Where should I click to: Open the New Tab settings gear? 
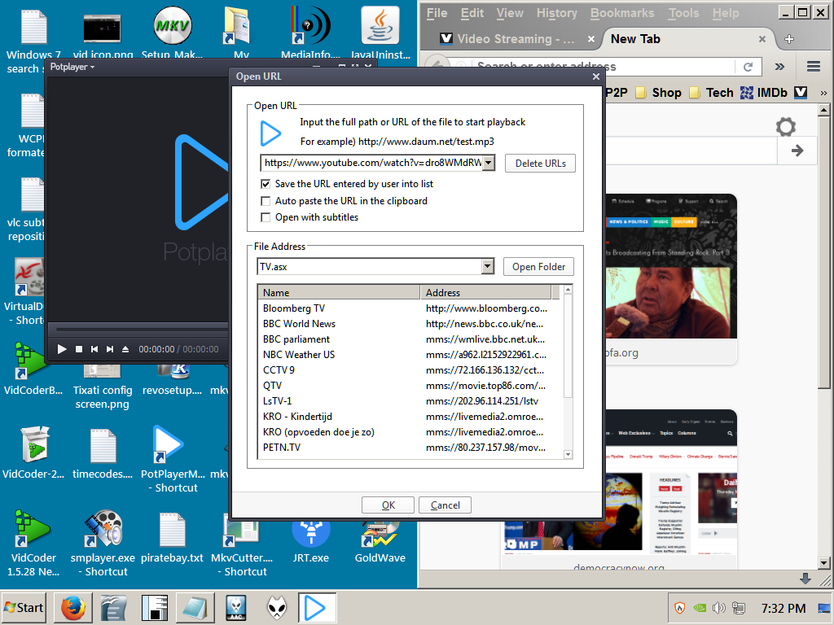click(786, 126)
